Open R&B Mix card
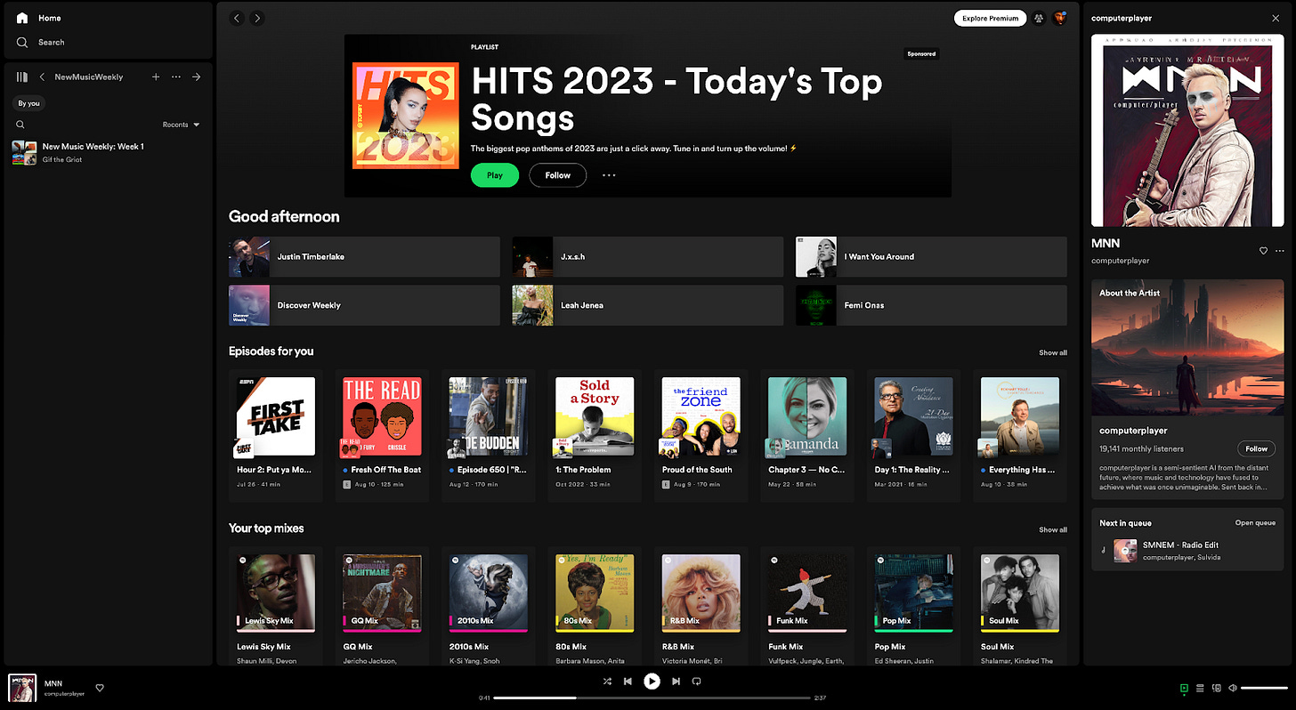Screen dimensions: 1296x710 click(701, 606)
